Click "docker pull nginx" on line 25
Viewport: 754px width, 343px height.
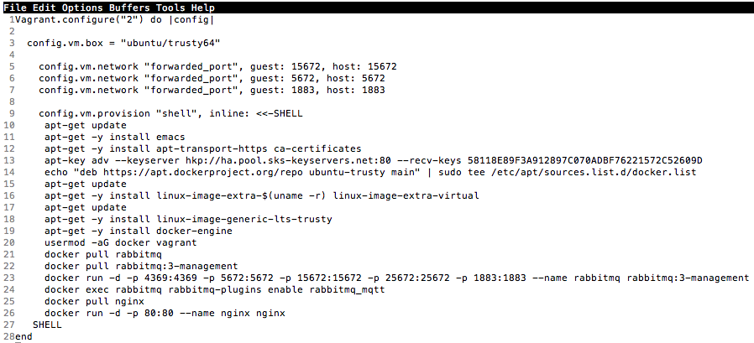[x=94, y=301]
